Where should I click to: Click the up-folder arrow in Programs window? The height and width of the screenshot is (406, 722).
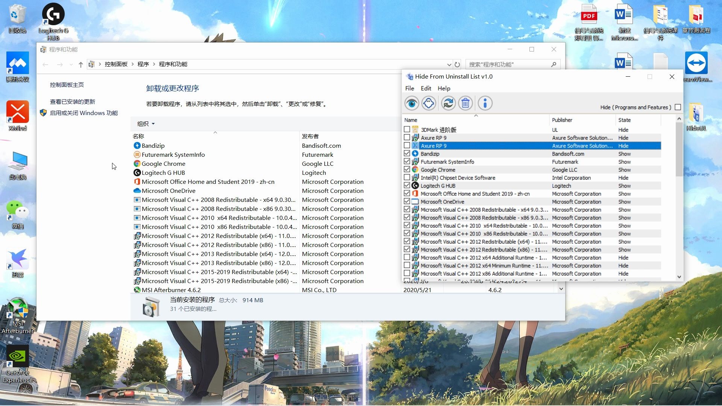click(x=80, y=64)
